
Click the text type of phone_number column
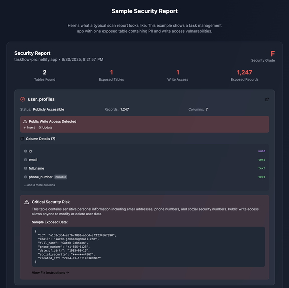pyautogui.click(x=262, y=177)
